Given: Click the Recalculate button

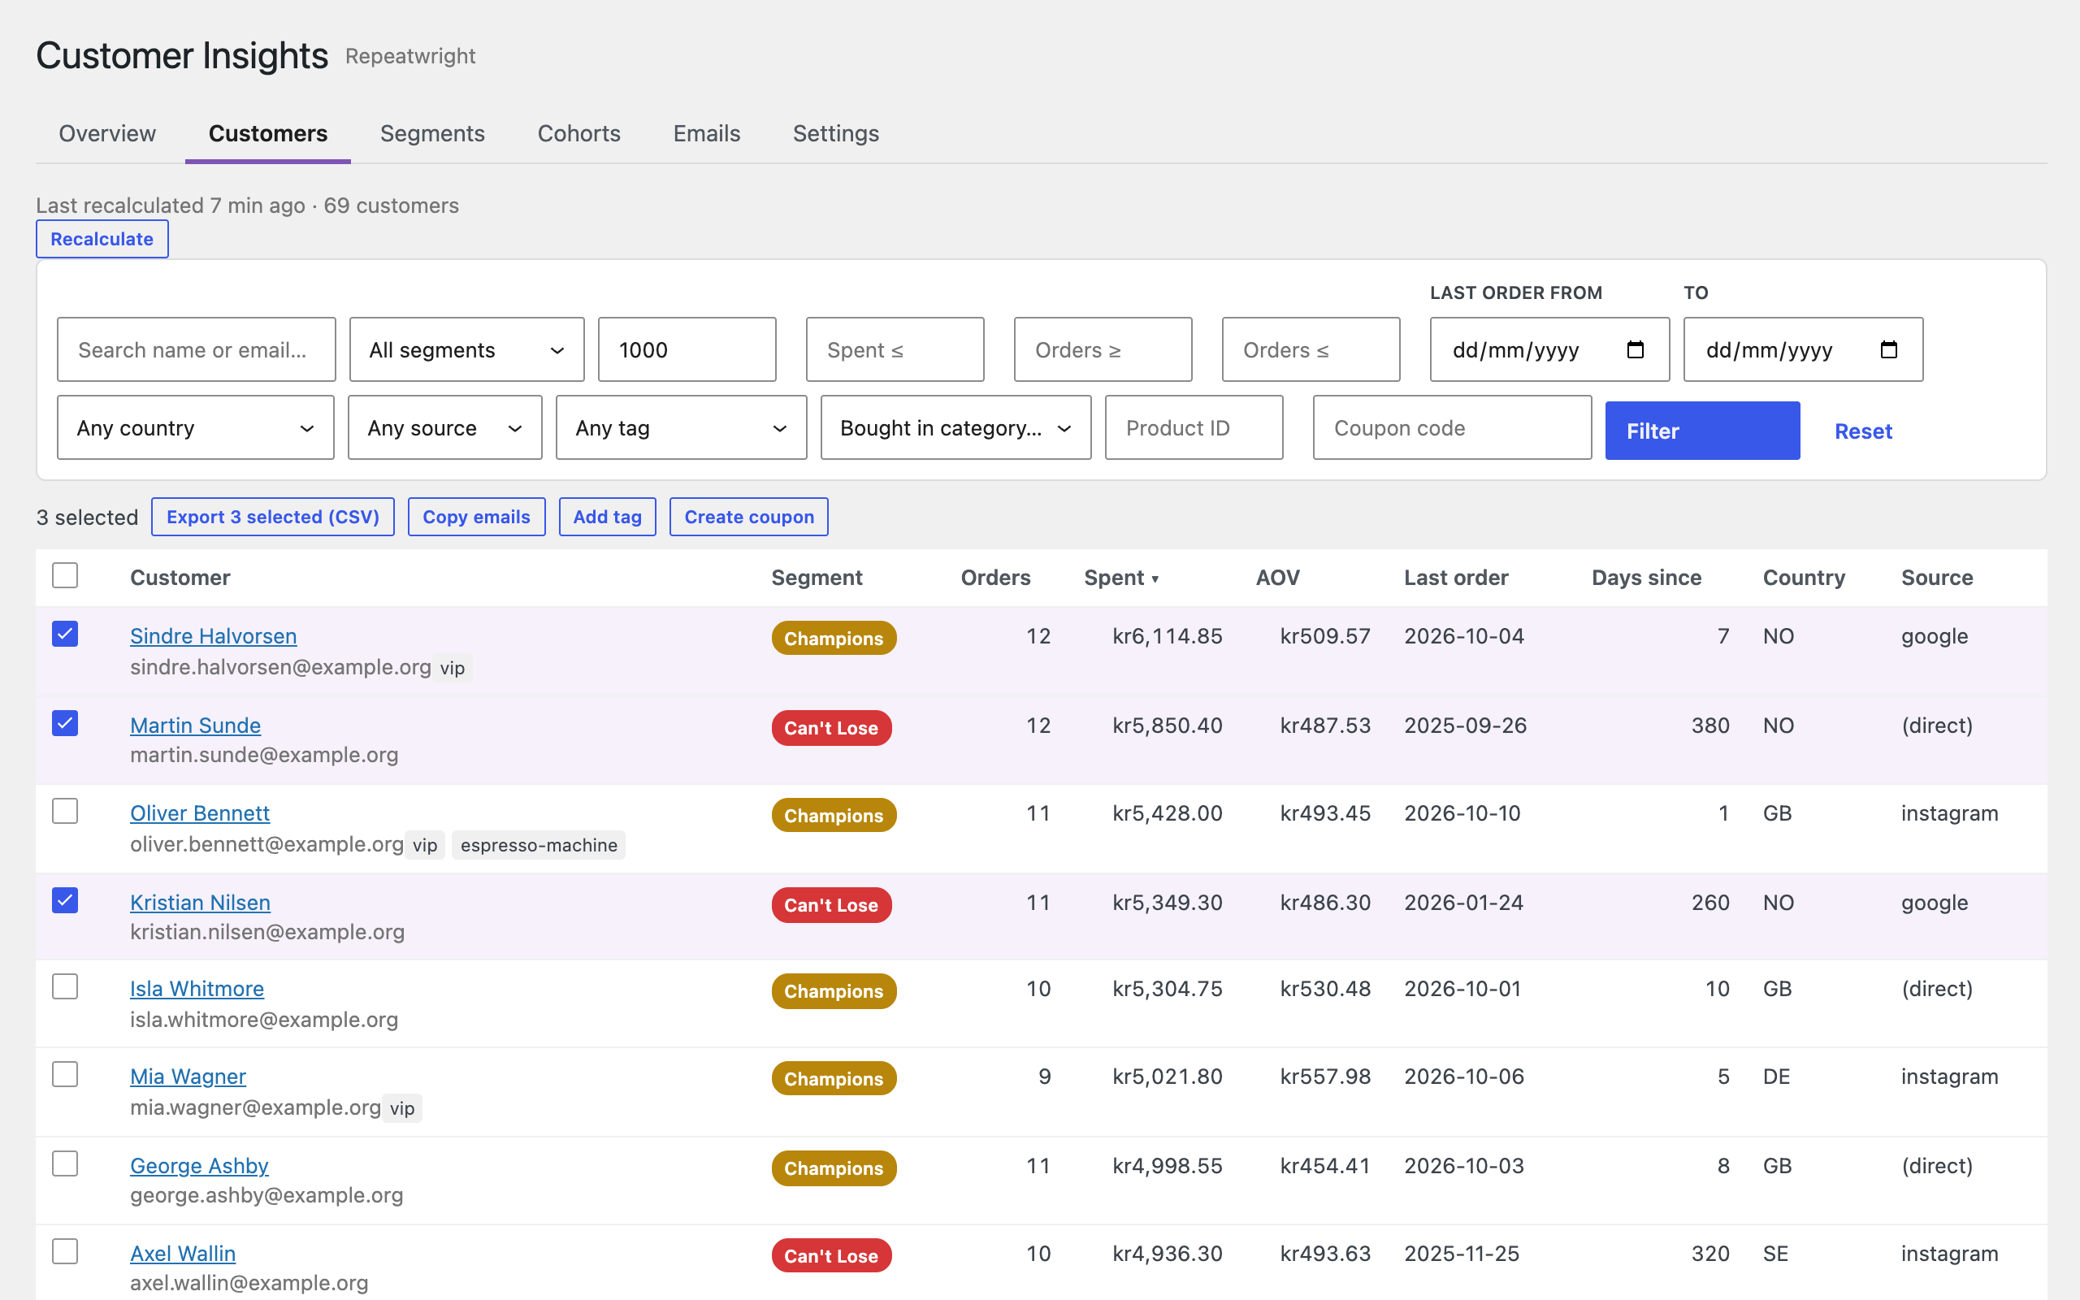Looking at the screenshot, I should (102, 239).
